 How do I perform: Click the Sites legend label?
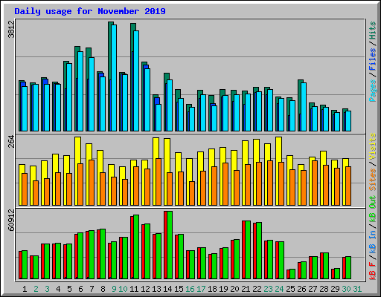[x=372, y=179]
